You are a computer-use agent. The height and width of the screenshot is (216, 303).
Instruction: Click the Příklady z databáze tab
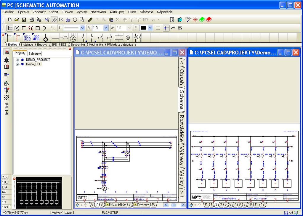pos(120,45)
